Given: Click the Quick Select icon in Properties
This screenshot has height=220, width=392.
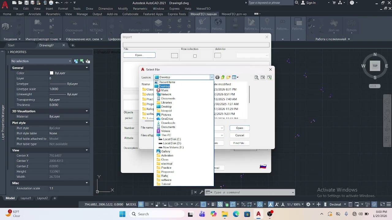Looking at the screenshot, I should point(88,61).
